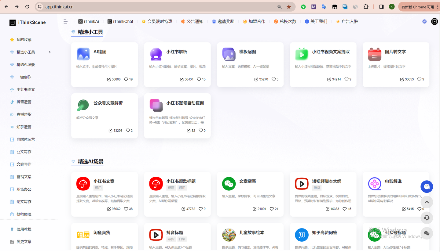The height and width of the screenshot is (252, 440).
Task: Open the 小红书文案 red umbrella icon
Action: (x=83, y=184)
